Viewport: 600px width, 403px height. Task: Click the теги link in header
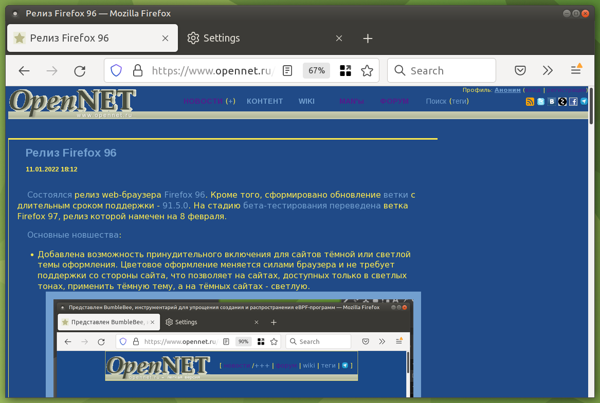(x=459, y=101)
